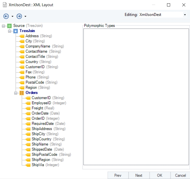Click the Cancel button
The height and width of the screenshot is (179, 190).
180,175
